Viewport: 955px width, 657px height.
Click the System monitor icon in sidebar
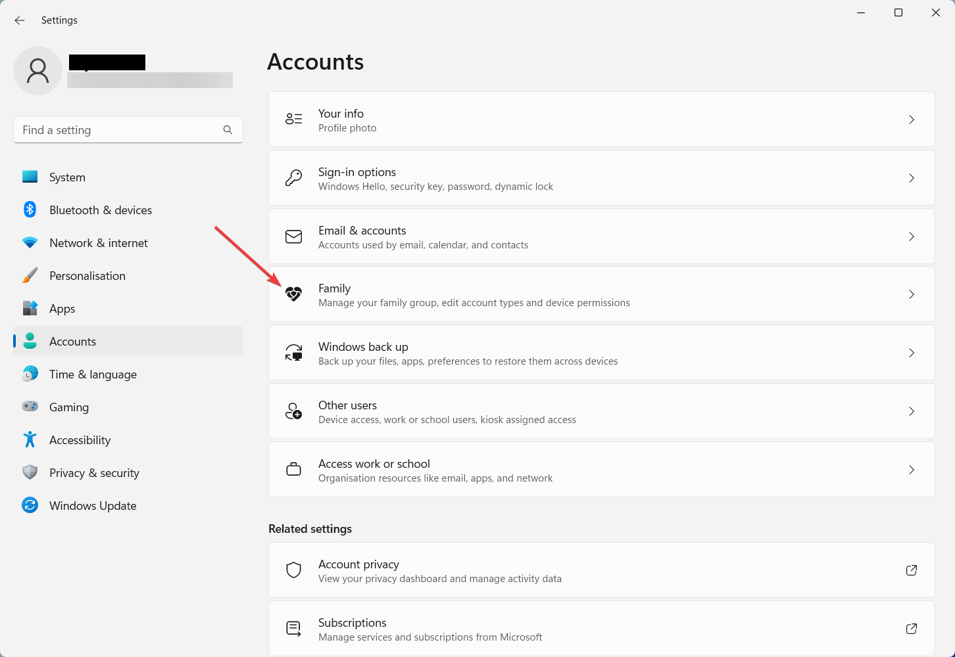click(30, 177)
